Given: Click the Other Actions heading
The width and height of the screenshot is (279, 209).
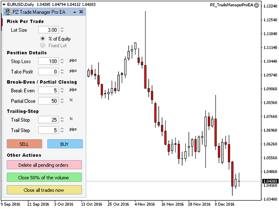Looking at the screenshot, I should pos(24,155).
